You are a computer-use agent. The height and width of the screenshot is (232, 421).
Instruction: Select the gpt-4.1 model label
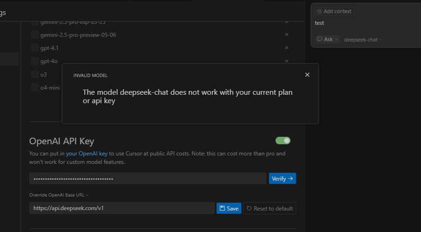point(50,48)
